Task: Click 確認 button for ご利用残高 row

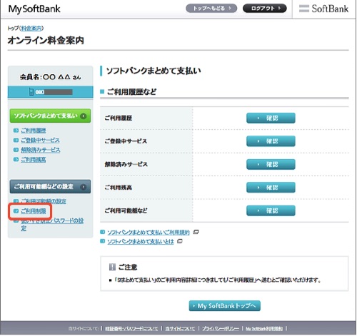Action: tap(271, 188)
